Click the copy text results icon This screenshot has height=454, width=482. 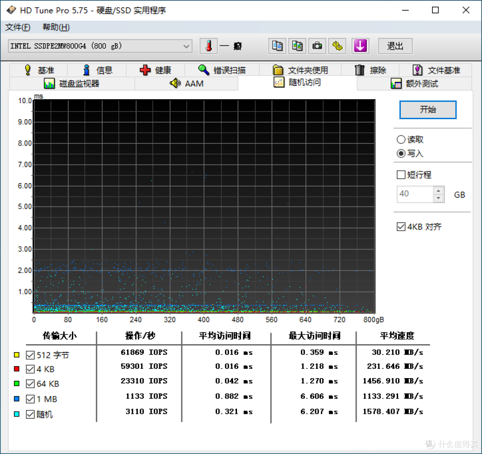point(277,46)
